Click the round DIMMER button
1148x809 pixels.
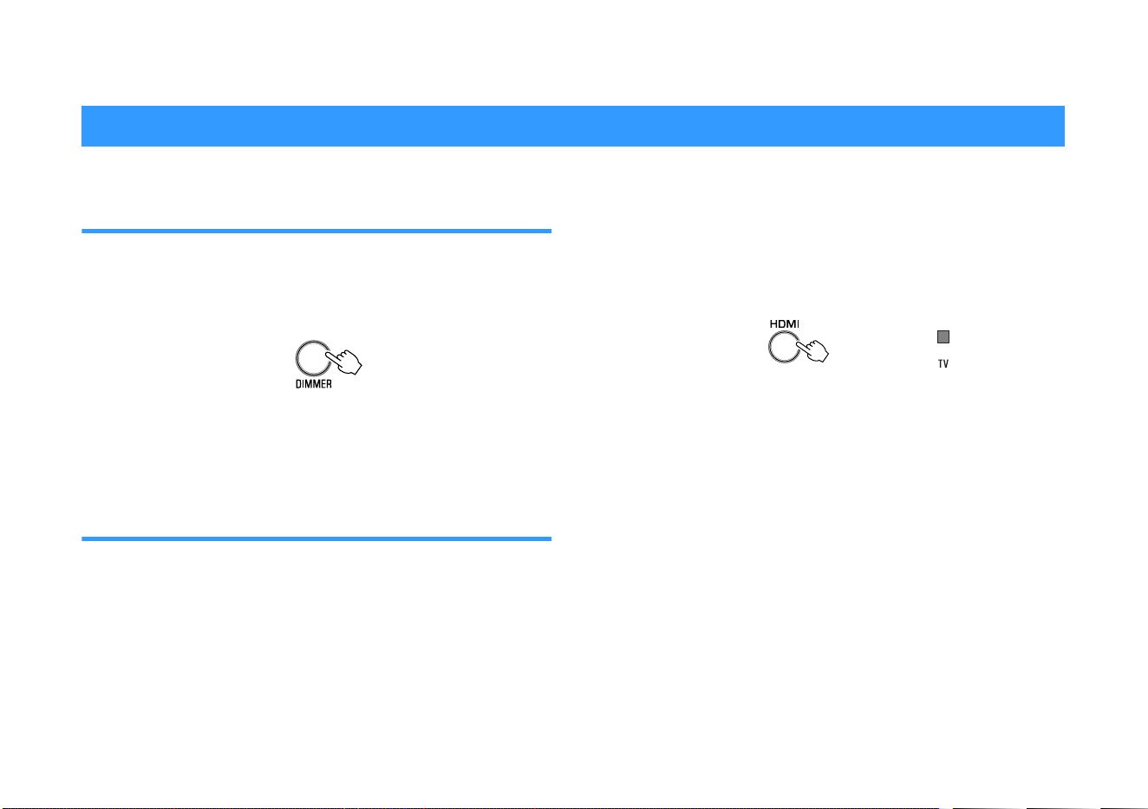click(313, 358)
